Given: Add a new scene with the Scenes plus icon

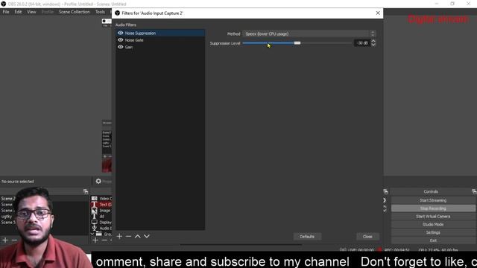Looking at the screenshot, I should pyautogui.click(x=5, y=240).
